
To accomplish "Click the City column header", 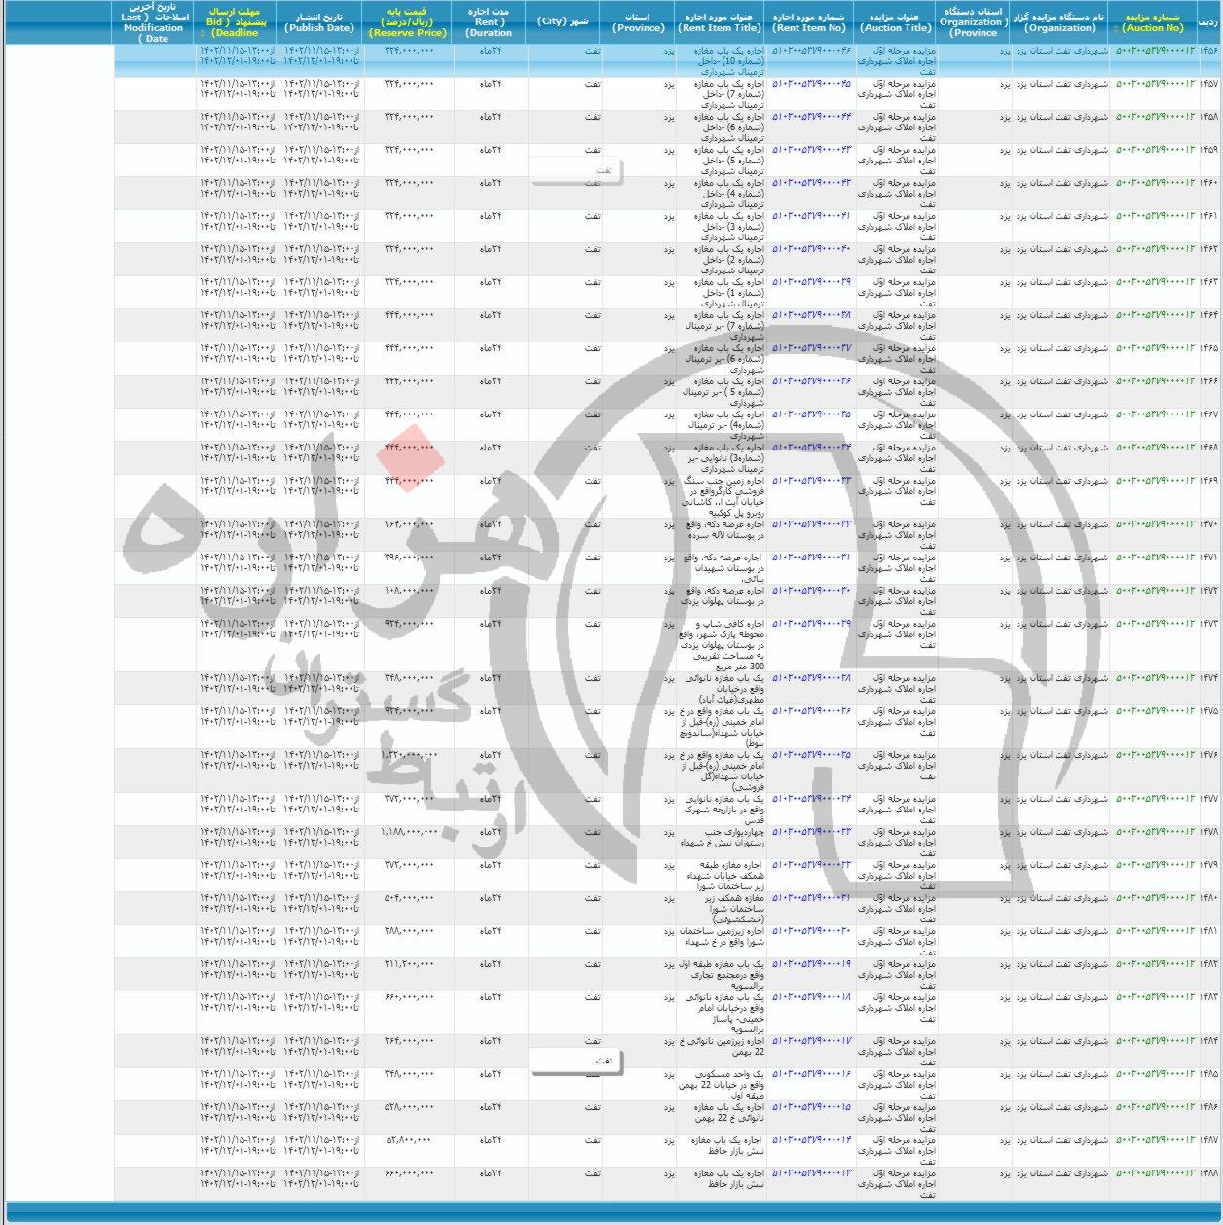I will 565,22.
